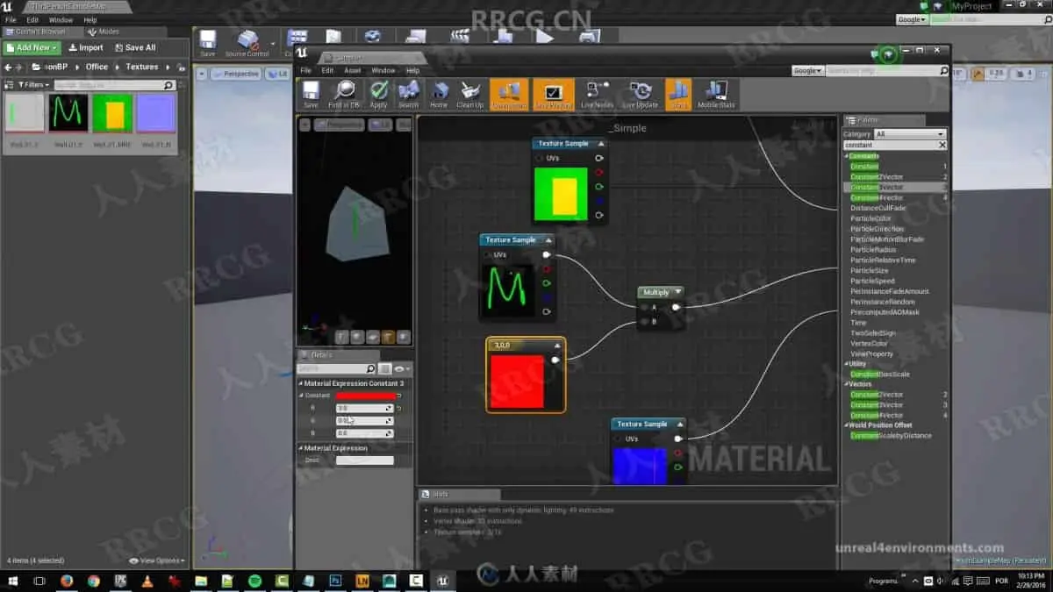The height and width of the screenshot is (592, 1053).
Task: Click the Clean Up toolbar icon
Action: (470, 95)
